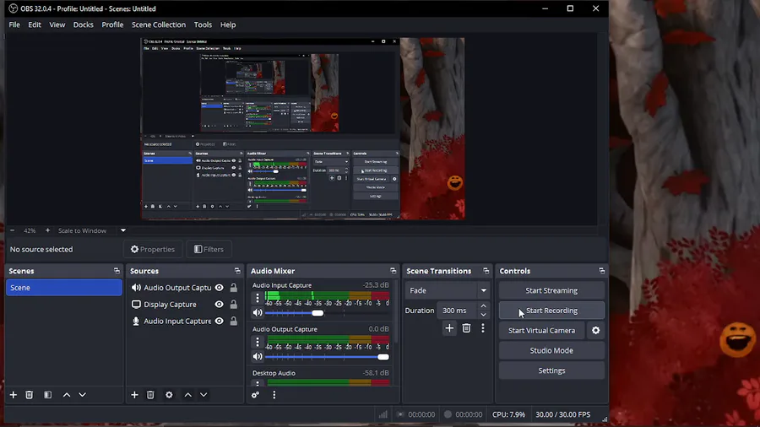
Task: Select the Scene item in Scenes
Action: click(64, 288)
